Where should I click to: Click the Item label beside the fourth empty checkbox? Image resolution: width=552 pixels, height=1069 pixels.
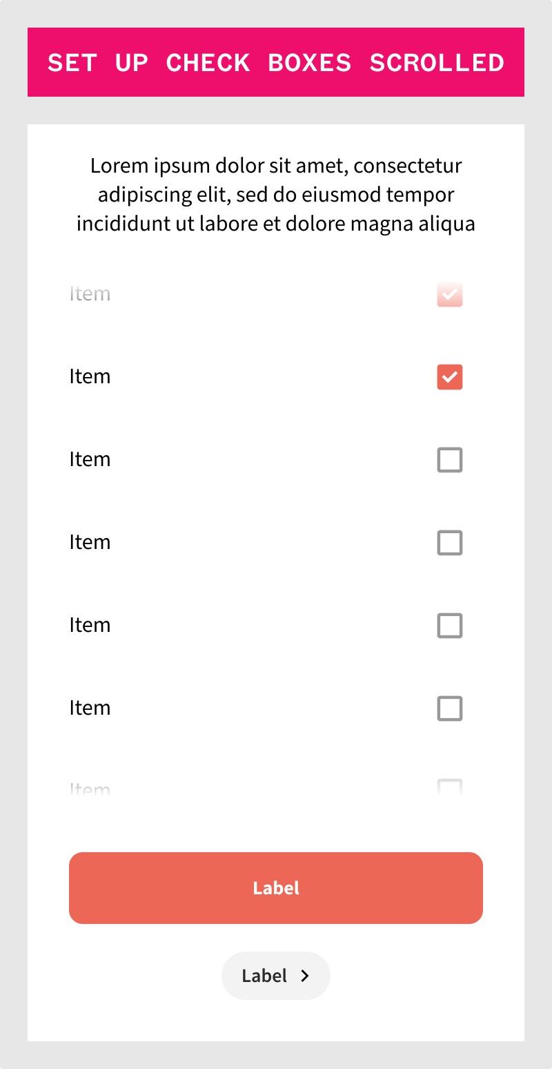[x=90, y=709]
